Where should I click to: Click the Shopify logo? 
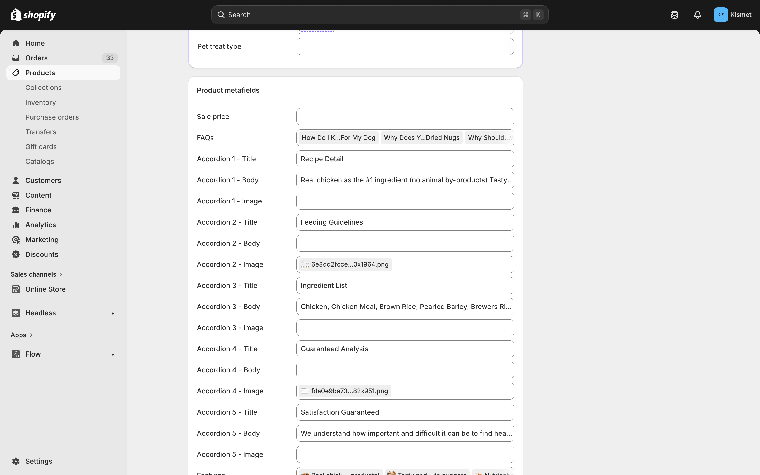[x=33, y=15]
